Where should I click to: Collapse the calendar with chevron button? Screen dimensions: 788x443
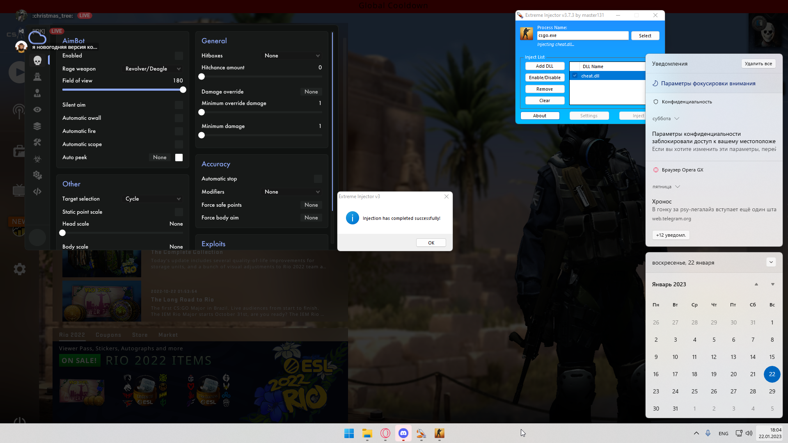pyautogui.click(x=771, y=262)
